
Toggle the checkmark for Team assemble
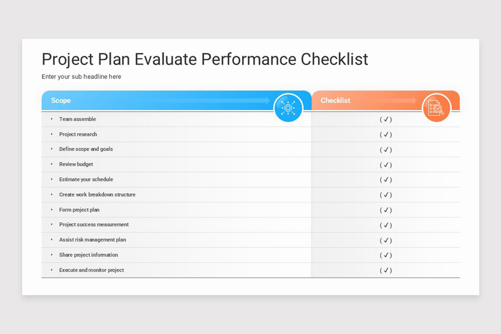pyautogui.click(x=386, y=119)
